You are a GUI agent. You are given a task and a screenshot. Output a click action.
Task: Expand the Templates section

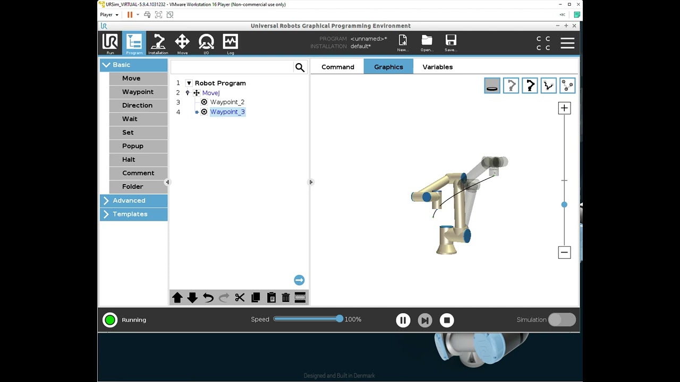click(133, 214)
